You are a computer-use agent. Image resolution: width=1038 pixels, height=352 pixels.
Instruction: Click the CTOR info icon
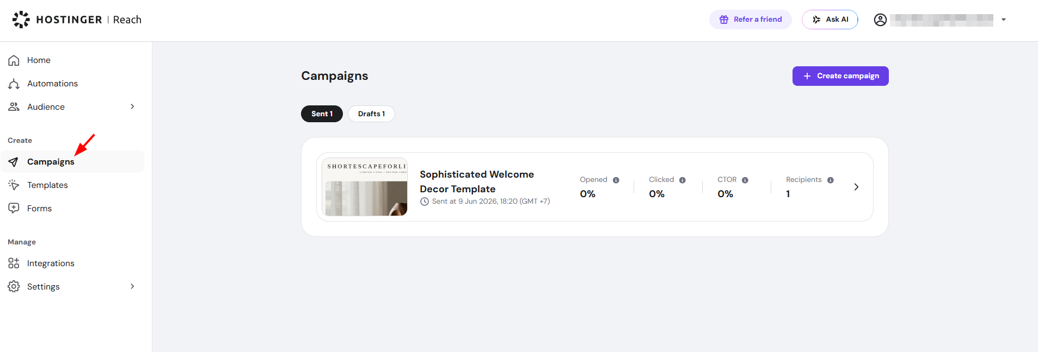[x=745, y=180]
